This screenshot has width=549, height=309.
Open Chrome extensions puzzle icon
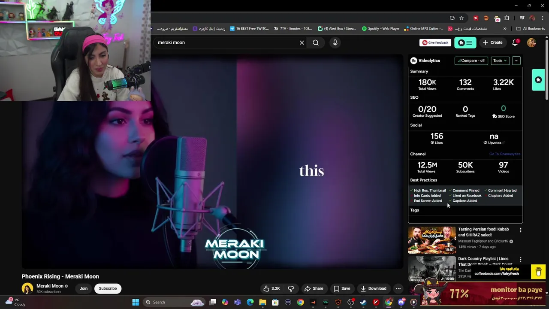(507, 18)
